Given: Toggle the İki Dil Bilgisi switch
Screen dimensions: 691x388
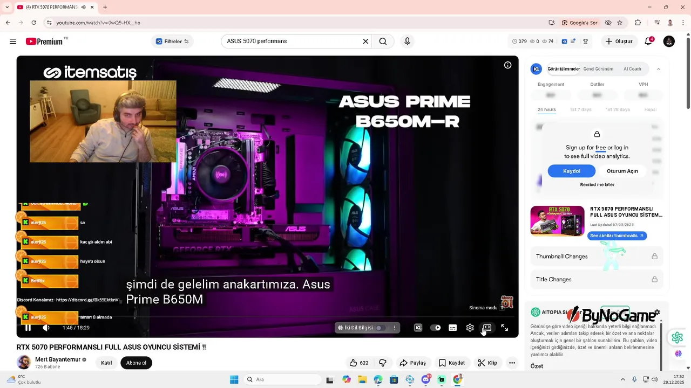Looking at the screenshot, I should (x=381, y=328).
